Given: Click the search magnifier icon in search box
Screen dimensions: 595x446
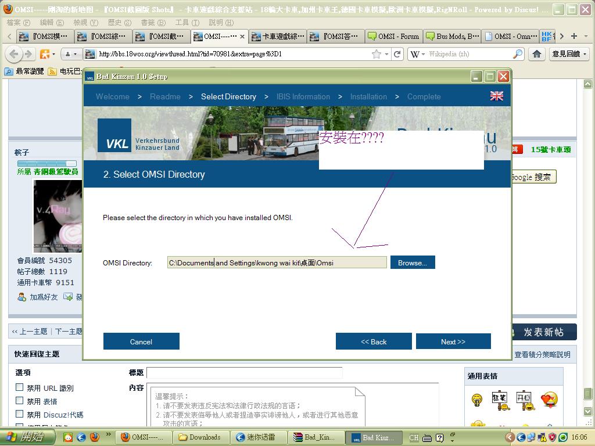Looking at the screenshot, I should 517,54.
